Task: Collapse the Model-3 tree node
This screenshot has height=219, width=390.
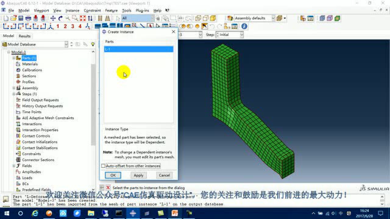Action: (x=9, y=52)
